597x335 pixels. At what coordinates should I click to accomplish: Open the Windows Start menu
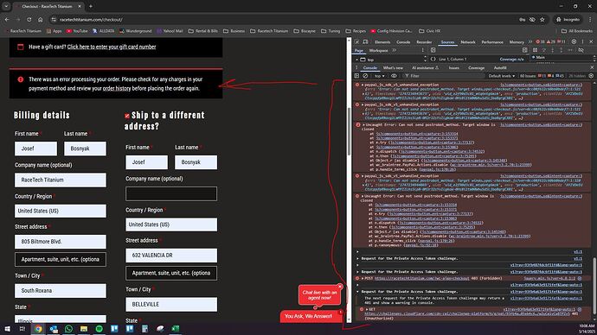7,329
